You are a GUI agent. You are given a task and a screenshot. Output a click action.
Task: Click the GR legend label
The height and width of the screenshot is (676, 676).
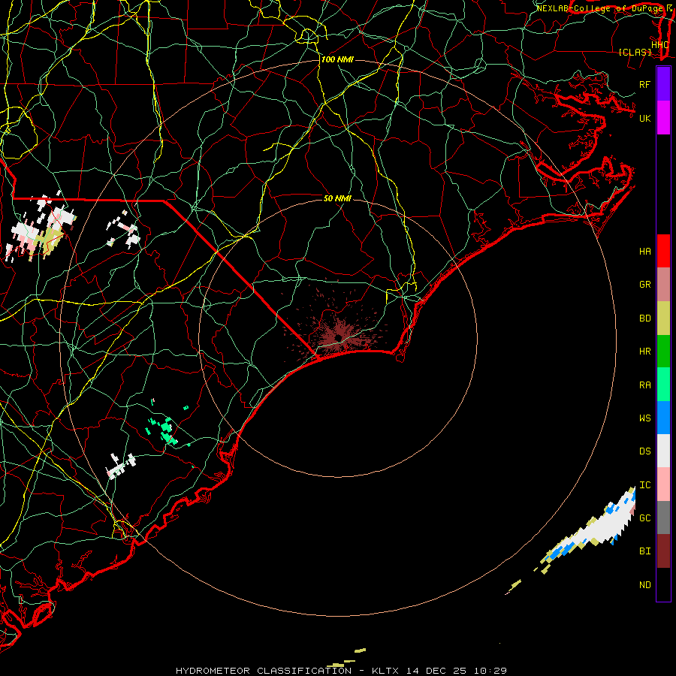(x=644, y=285)
